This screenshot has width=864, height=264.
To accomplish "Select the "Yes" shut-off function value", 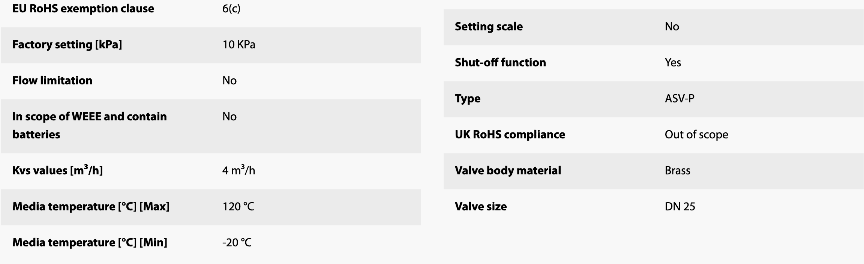I will coord(673,63).
